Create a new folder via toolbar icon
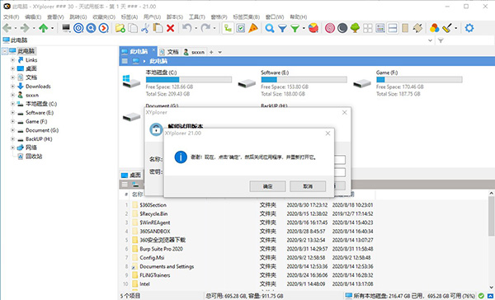This screenshot has height=300, width=495. (120, 28)
